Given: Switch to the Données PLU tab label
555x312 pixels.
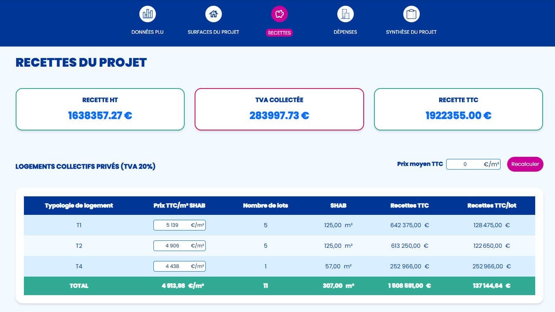Looking at the screenshot, I should (x=148, y=32).
